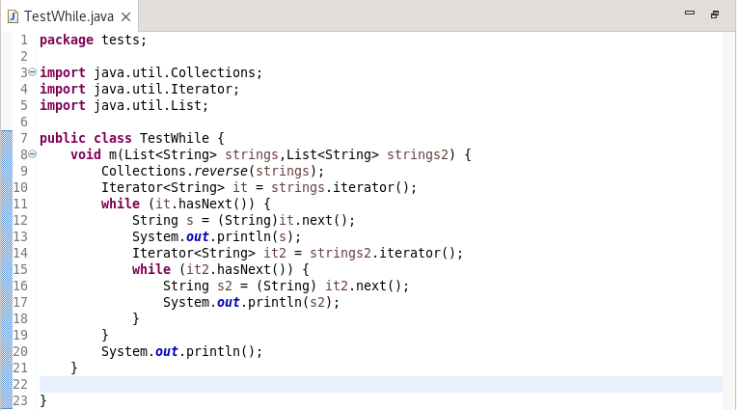Click closing brace on line 23
Image resolution: width=737 pixels, height=410 pixels.
[x=43, y=401]
